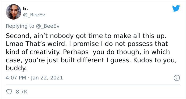Screen dimensions: 186x99
Task: Click the "Replying to" label text
Action: pyautogui.click(x=20, y=26)
